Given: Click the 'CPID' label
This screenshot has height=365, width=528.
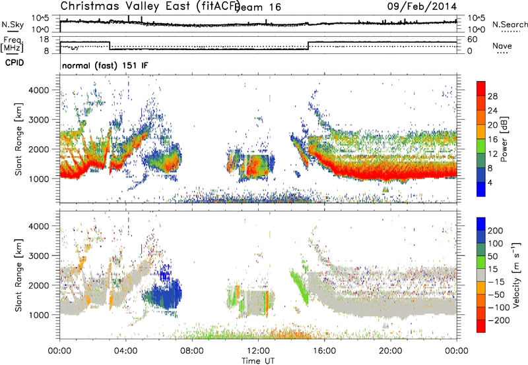Looking at the screenshot, I should pos(15,63).
